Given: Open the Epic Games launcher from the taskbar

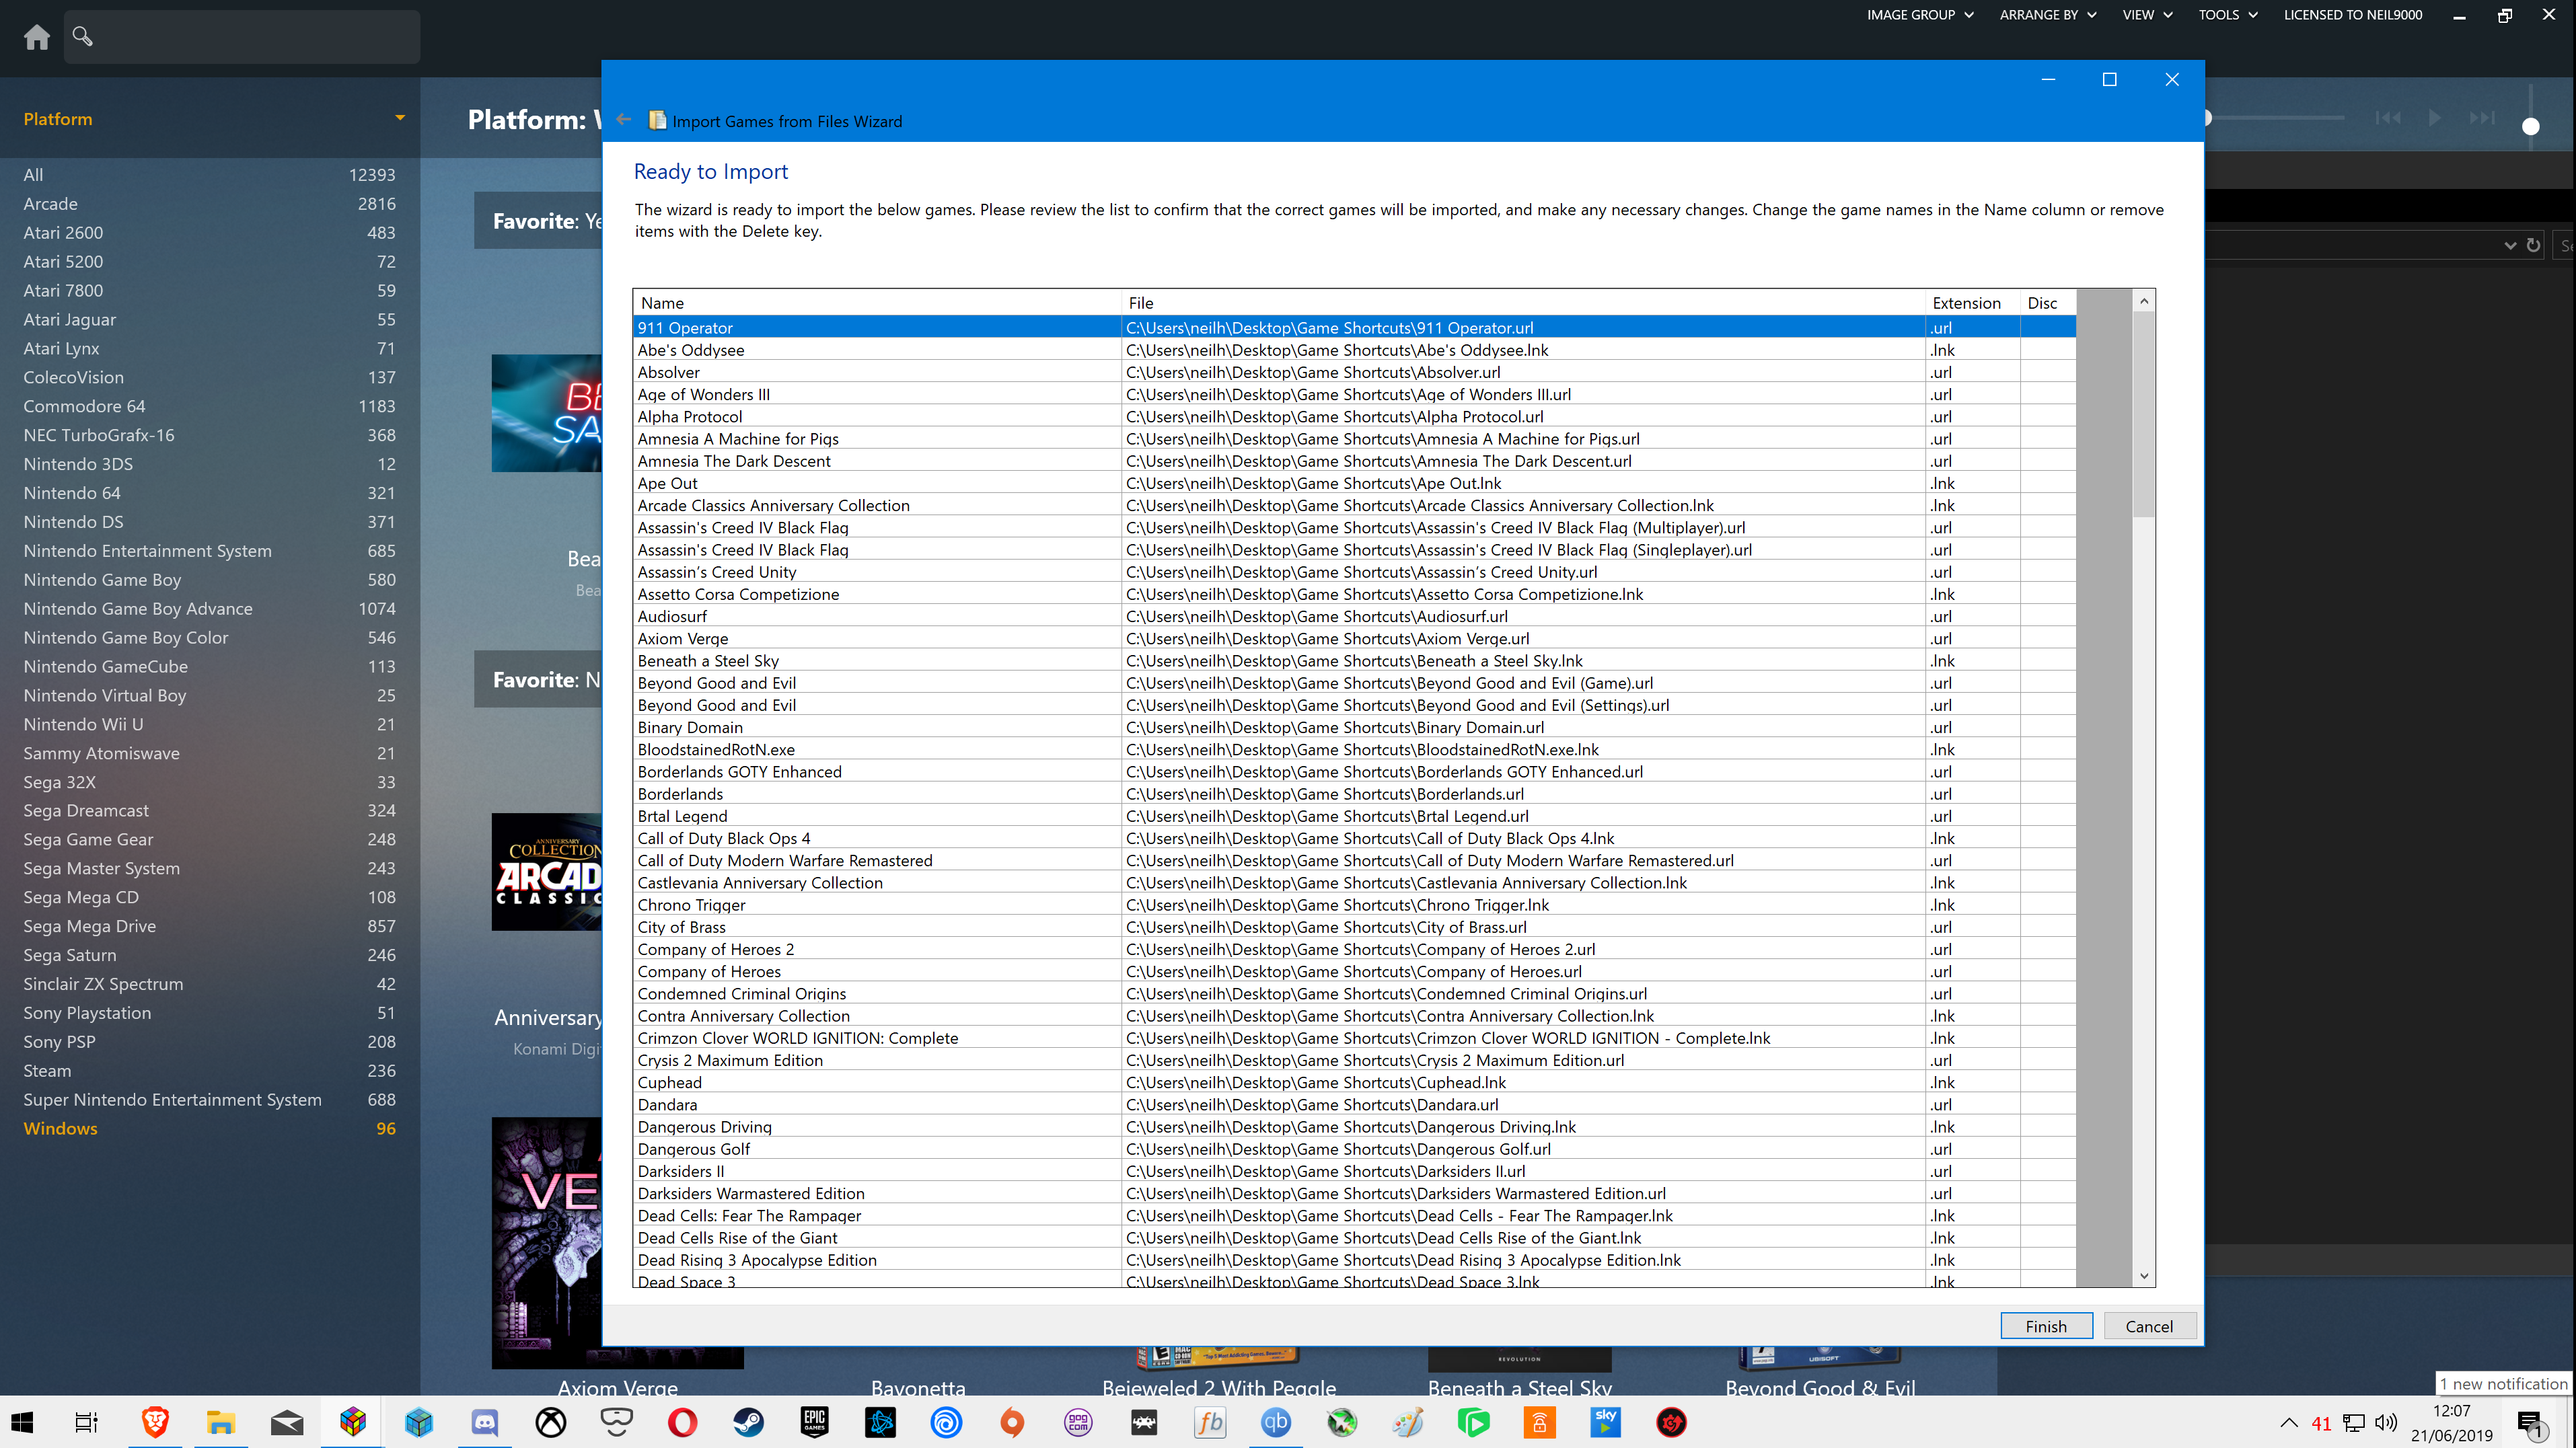Looking at the screenshot, I should pyautogui.click(x=815, y=1421).
